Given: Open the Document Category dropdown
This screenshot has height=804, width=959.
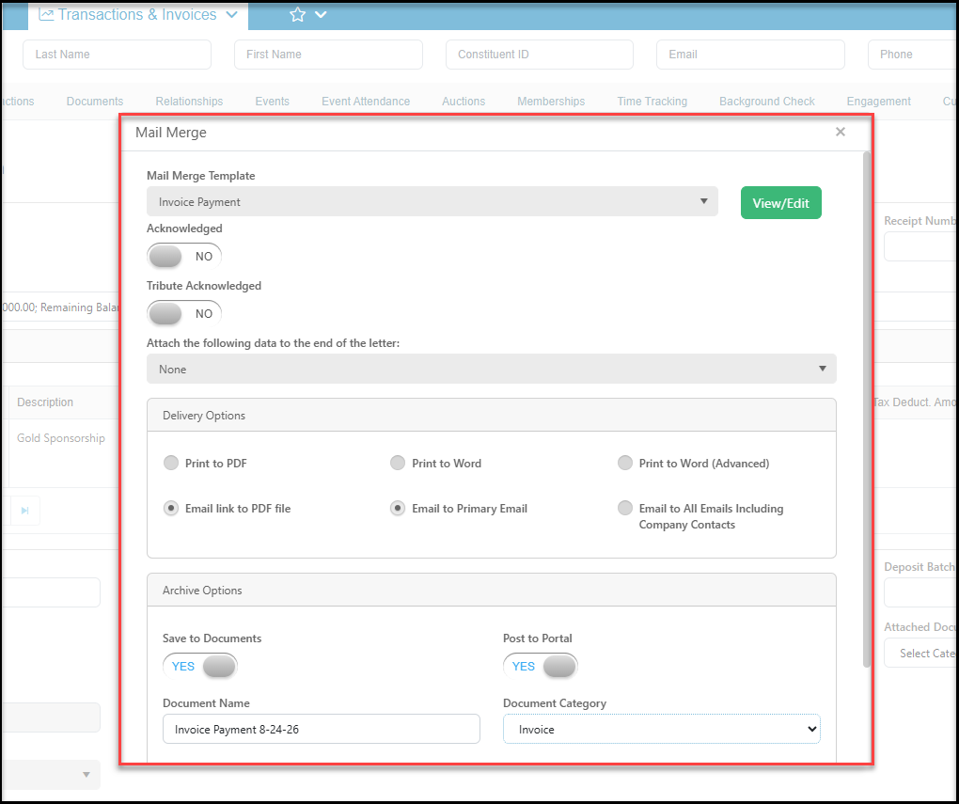Looking at the screenshot, I should tap(661, 729).
